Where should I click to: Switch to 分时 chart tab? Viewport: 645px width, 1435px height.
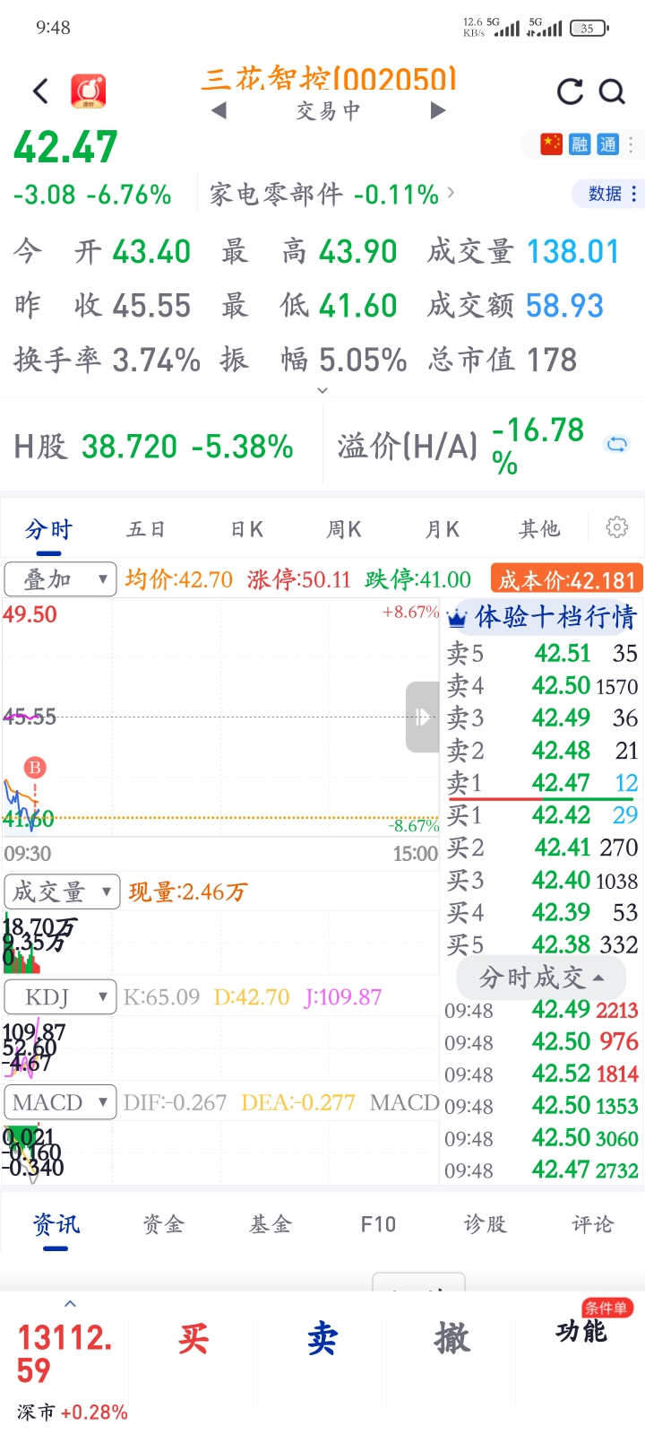[48, 529]
